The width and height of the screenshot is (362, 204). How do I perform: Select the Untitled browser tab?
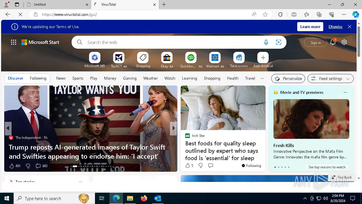point(57,5)
